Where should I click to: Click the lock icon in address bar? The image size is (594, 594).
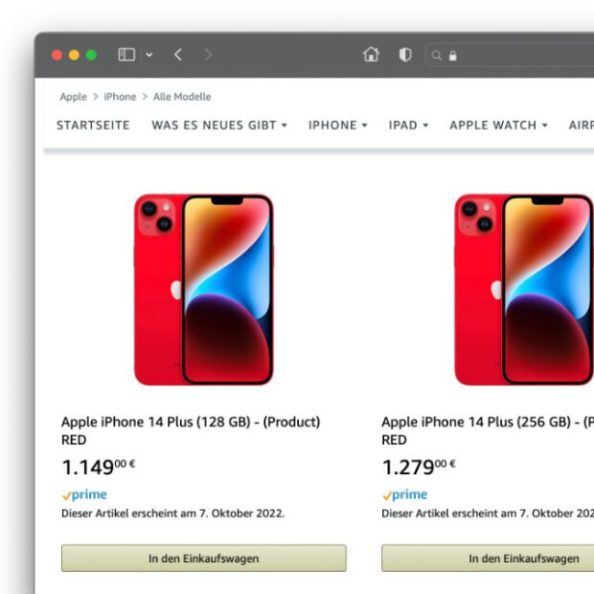[x=452, y=56]
